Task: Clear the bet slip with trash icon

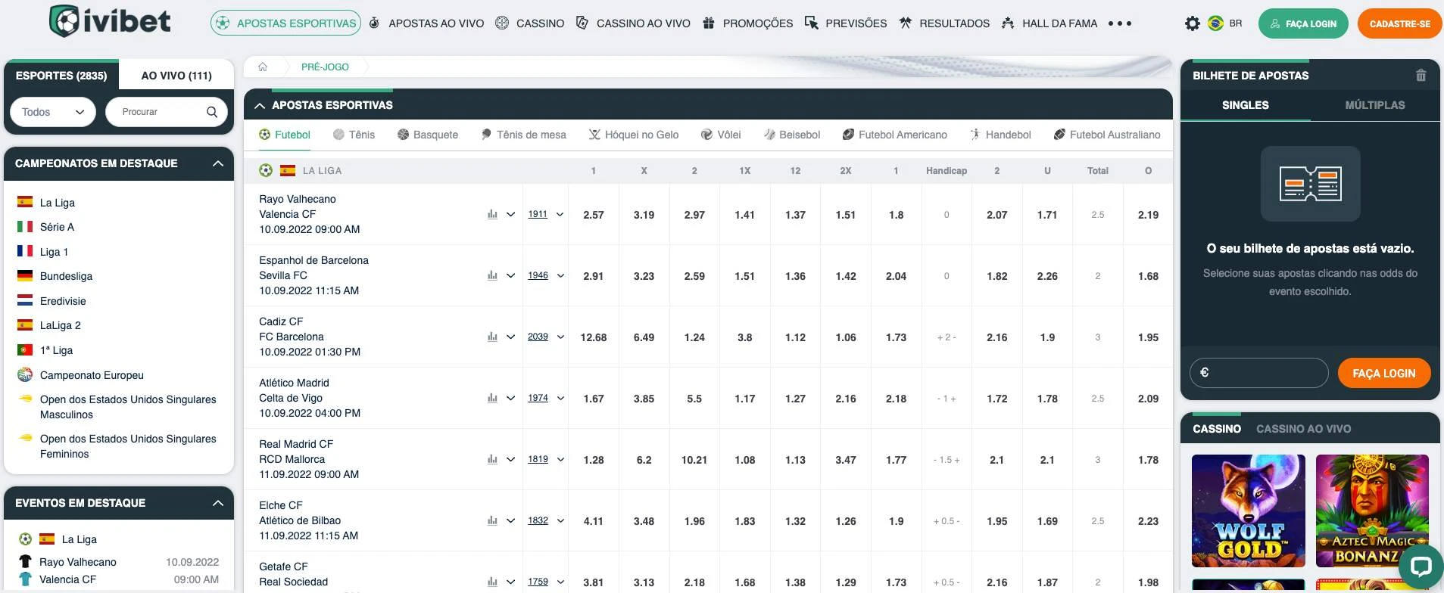Action: [x=1421, y=76]
